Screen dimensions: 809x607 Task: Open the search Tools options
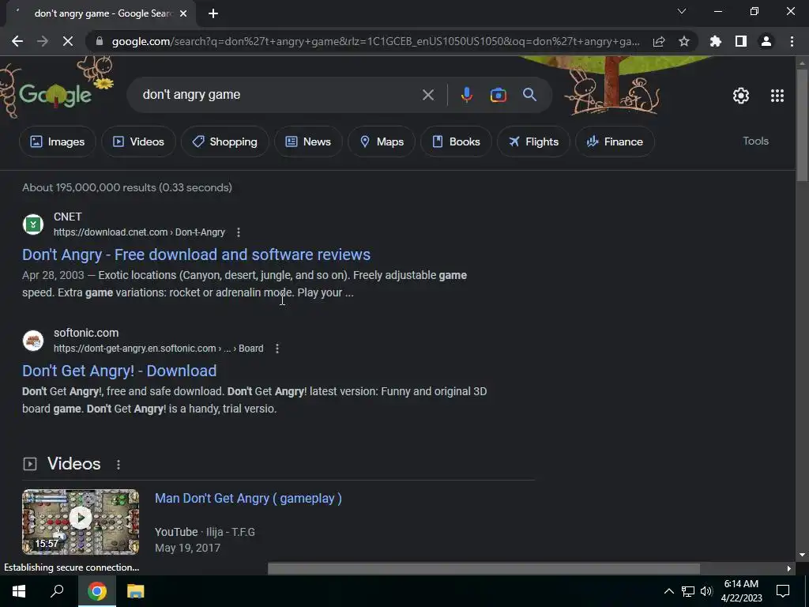[x=755, y=141]
